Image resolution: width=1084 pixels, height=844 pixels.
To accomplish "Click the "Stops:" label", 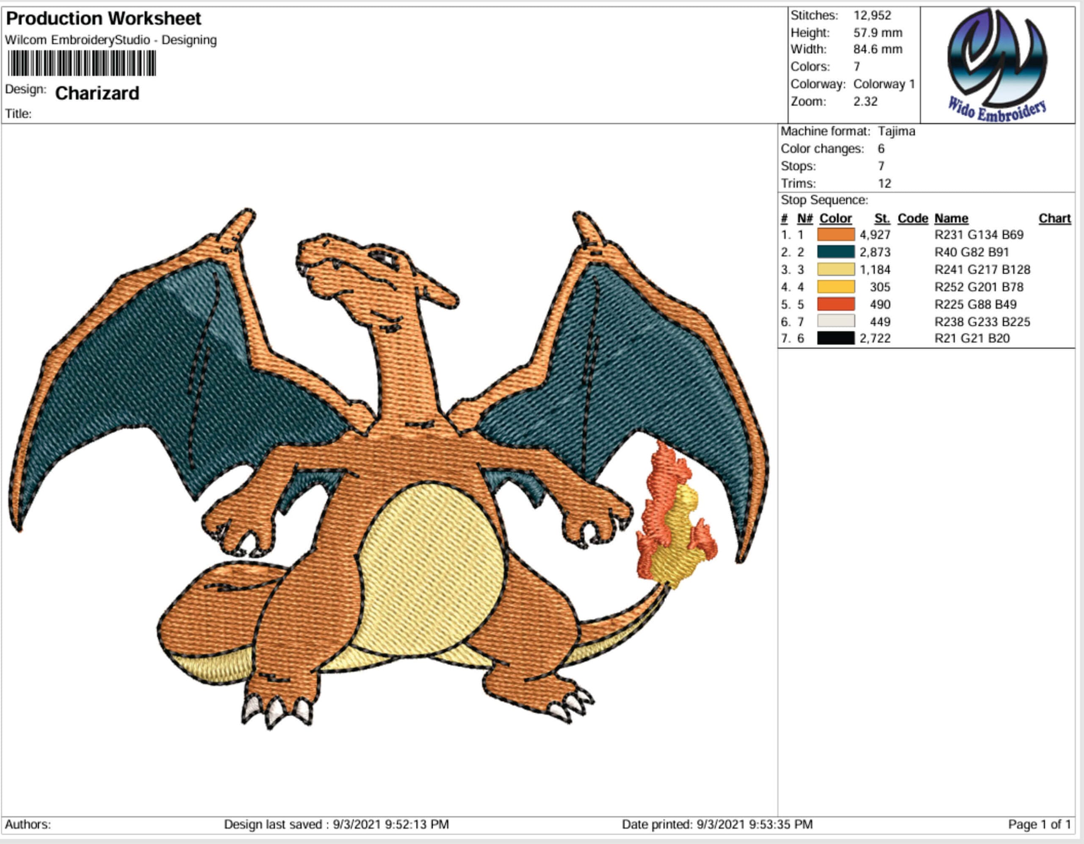I will pos(798,166).
